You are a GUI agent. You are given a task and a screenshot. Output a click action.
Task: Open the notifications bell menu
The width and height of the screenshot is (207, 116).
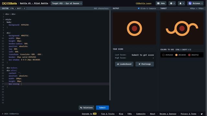point(181,3)
